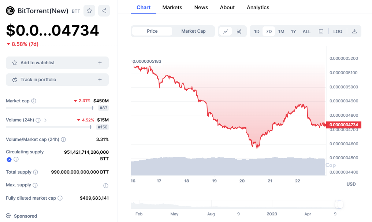Open the About tab

(227, 7)
